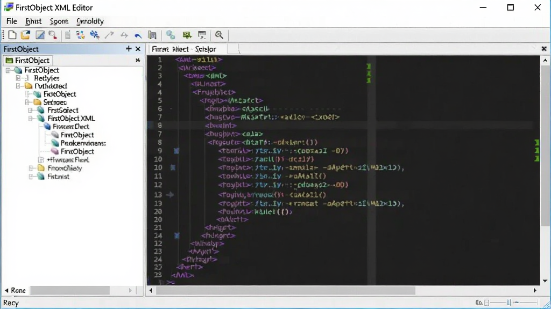Expand the bottom yellow folder node

click(31, 168)
